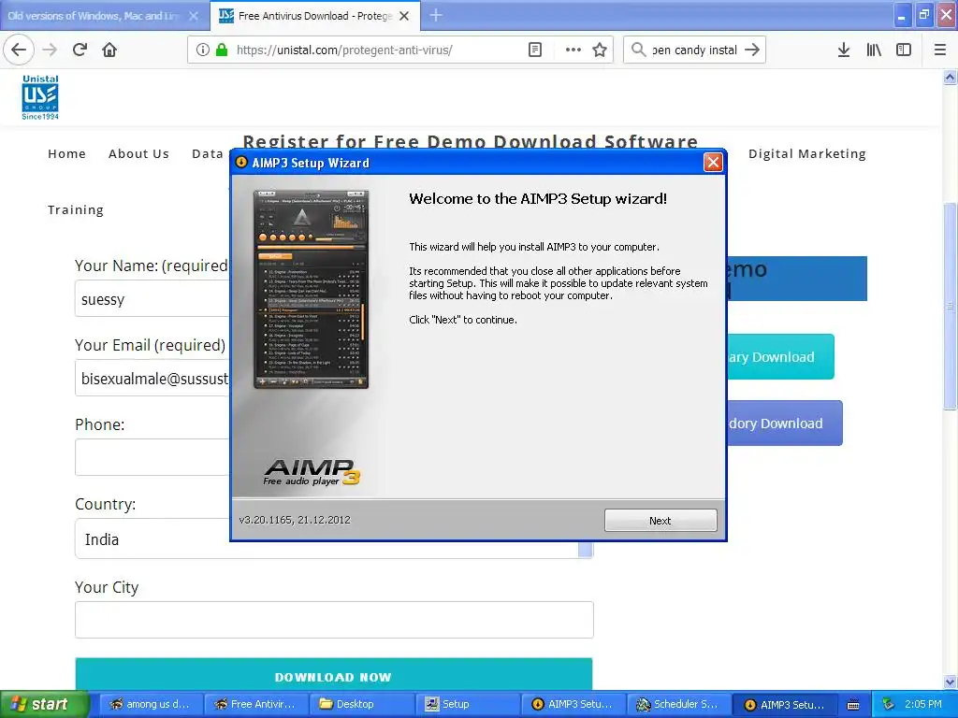
Task: Toggle reader view icon in address bar
Action: click(534, 50)
